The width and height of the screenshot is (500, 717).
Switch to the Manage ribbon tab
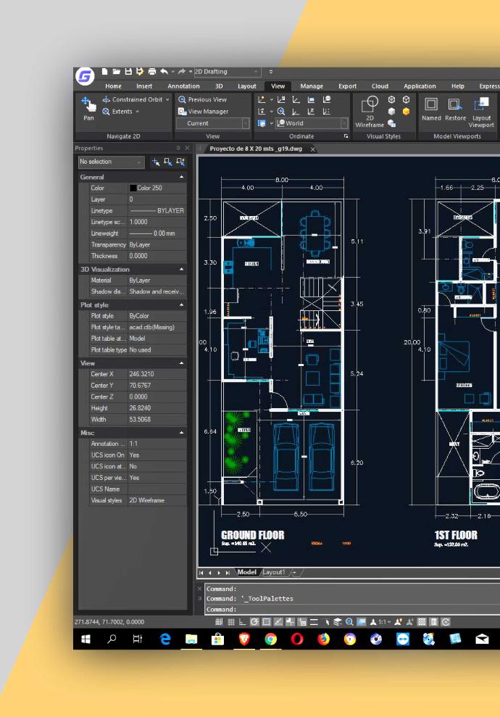pyautogui.click(x=312, y=86)
